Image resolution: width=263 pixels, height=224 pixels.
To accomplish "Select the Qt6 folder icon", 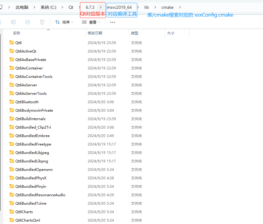I will (12, 43).
